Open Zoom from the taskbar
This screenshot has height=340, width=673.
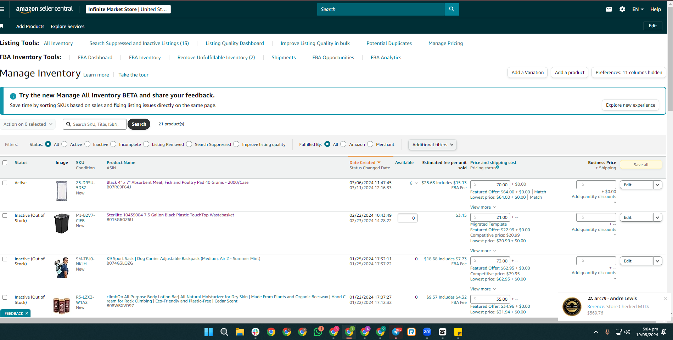[427, 332]
